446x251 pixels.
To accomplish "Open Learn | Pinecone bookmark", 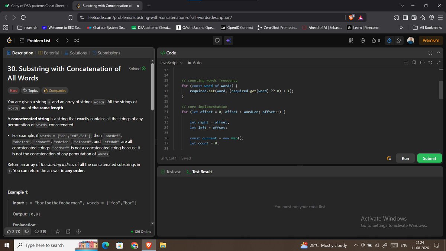I will point(363,28).
